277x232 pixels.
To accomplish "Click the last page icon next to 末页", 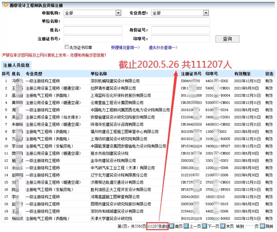I will [223, 226].
